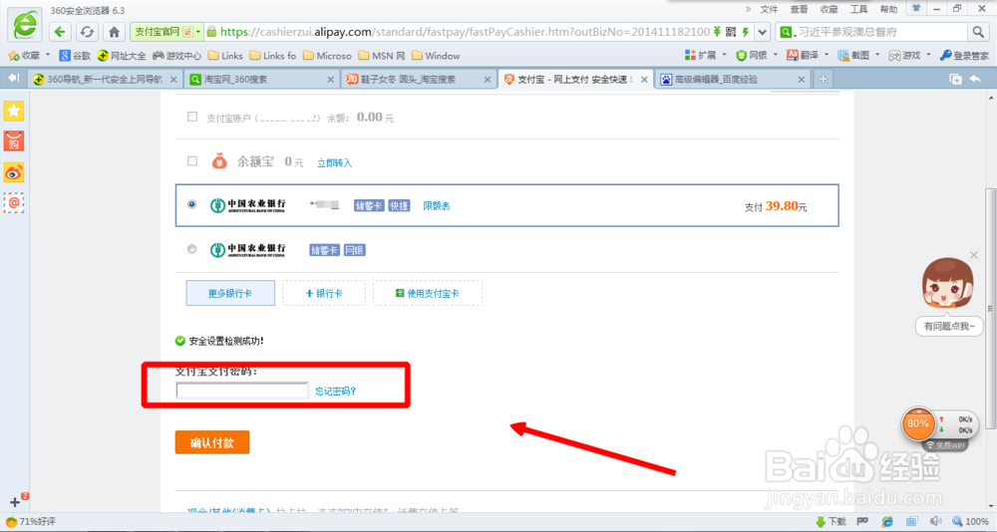Screen dimensions: 997x532
Task: Open 下载 downloads in status bar
Action: point(831,522)
